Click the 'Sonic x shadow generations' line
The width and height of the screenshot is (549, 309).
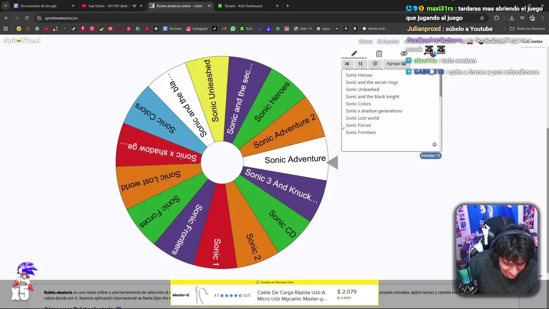click(x=374, y=111)
